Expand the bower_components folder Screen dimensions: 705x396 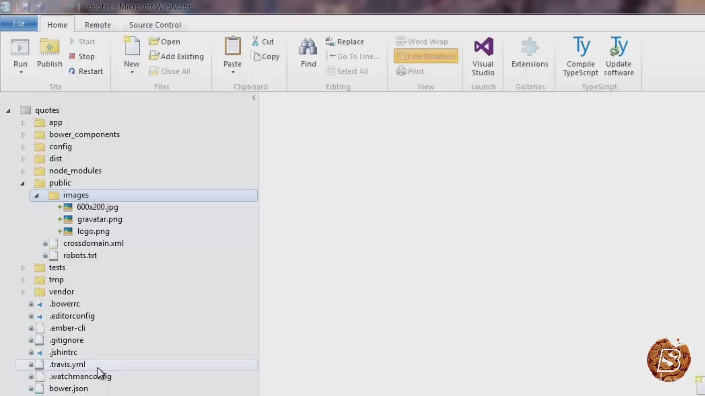pyautogui.click(x=23, y=135)
